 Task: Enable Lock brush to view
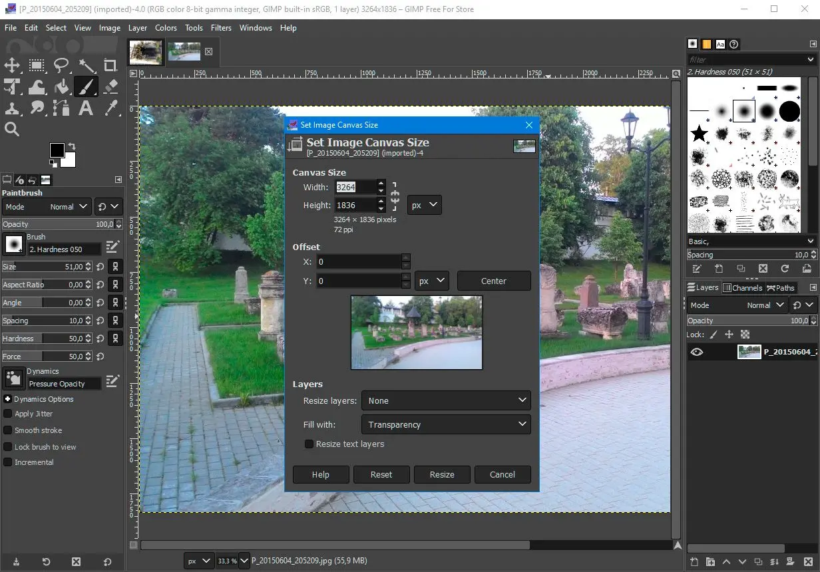[8, 447]
